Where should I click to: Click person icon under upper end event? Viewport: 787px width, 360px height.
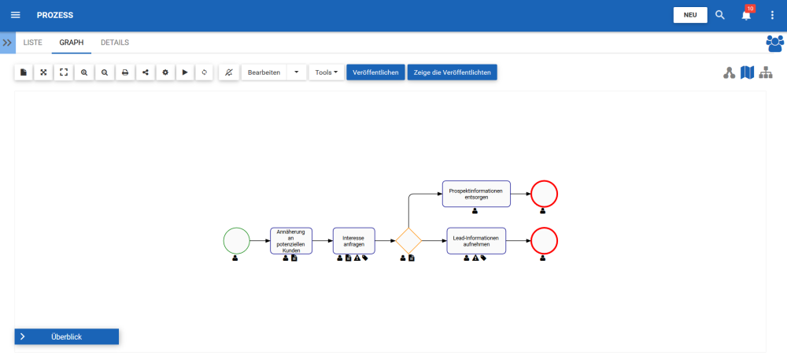[542, 211]
